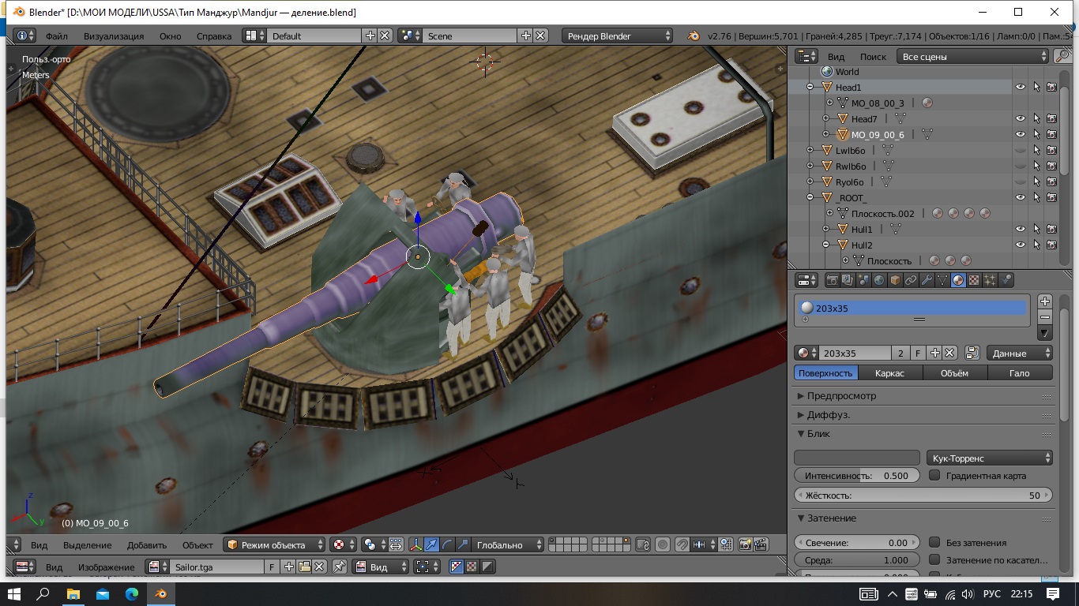Open the Render camera properties tab
Viewport: 1079px width, 606px height.
click(832, 280)
